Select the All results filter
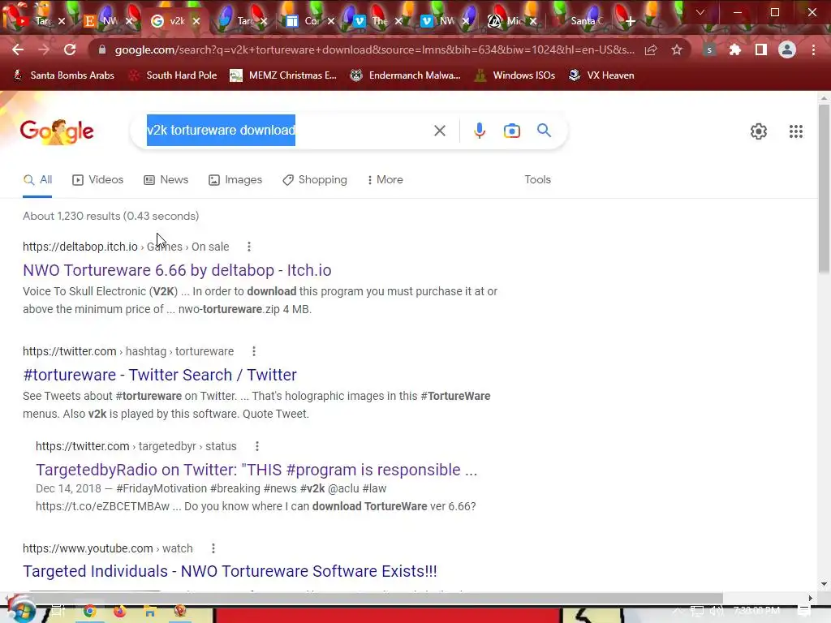Image resolution: width=831 pixels, height=623 pixels. pos(37,179)
